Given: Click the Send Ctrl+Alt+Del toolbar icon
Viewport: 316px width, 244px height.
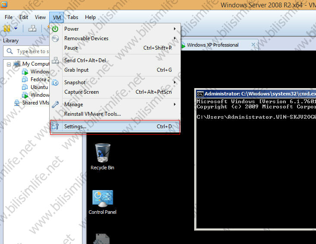Looking at the screenshot, I should coord(32,29).
